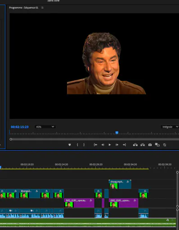This screenshot has height=230, width=179.
Task: Click chaog.mp4 clip thumbnail
Action: click(x=114, y=186)
